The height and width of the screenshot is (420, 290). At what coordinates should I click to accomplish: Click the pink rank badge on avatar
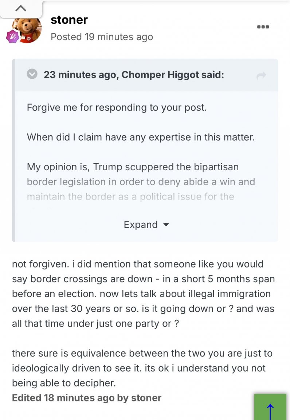pyautogui.click(x=13, y=37)
